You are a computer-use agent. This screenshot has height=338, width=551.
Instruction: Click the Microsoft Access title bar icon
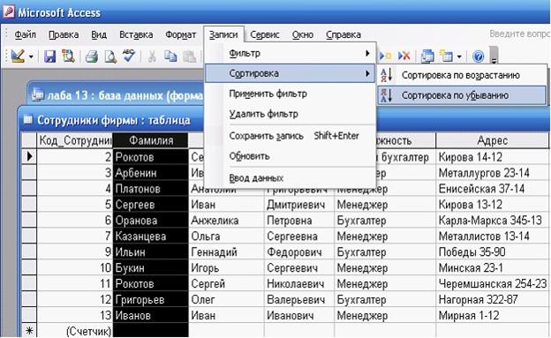(x=9, y=12)
